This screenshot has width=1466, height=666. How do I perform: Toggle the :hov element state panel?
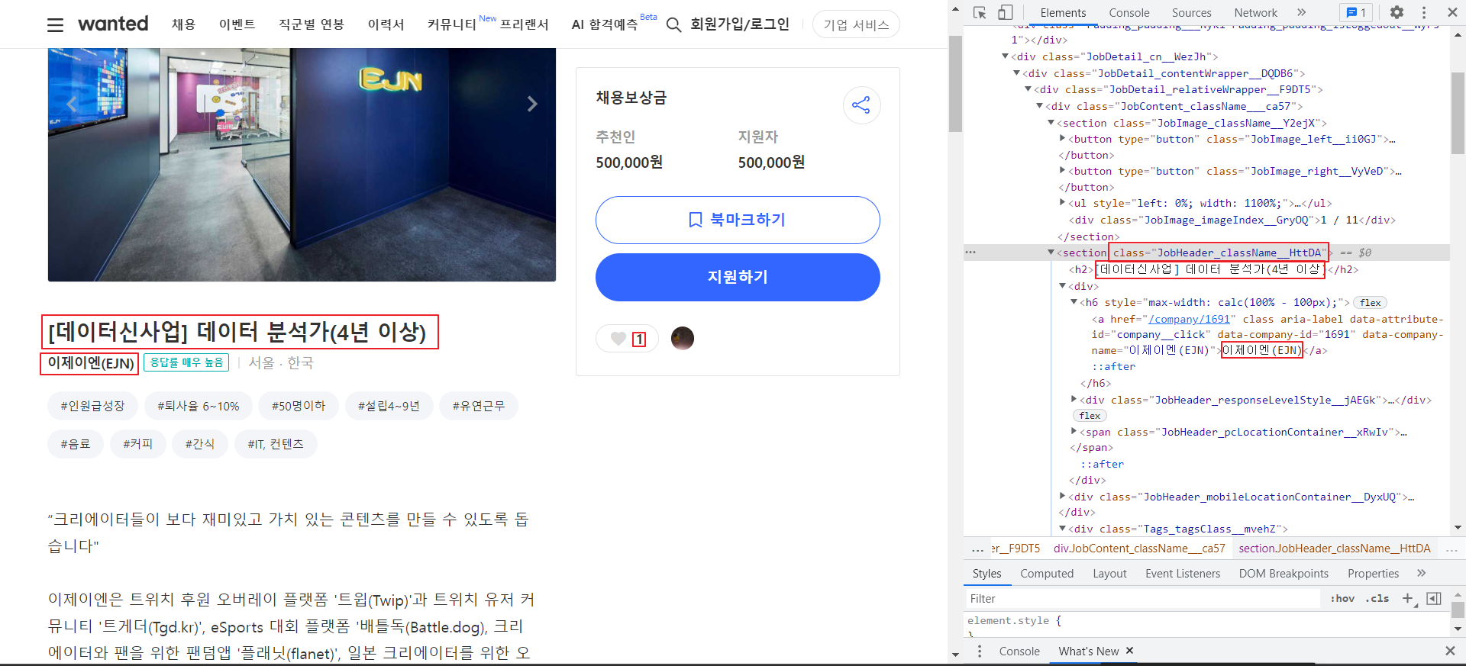[x=1342, y=599]
